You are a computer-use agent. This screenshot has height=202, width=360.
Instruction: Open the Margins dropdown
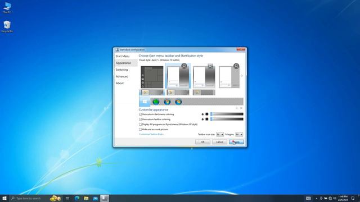tap(239, 135)
